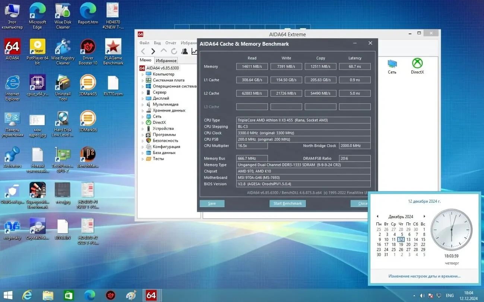484x302 pixels.
Task: Start 3DMark06 from the desktop
Action: click(x=88, y=120)
